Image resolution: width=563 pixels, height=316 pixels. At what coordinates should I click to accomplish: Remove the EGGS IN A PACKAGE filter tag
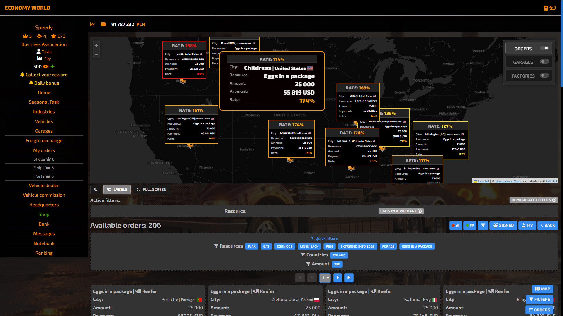420,211
